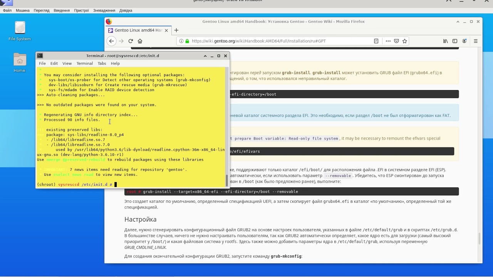Open VirtualBox Зневадження menu
Viewport: 493px width, 277px height.
point(104,10)
